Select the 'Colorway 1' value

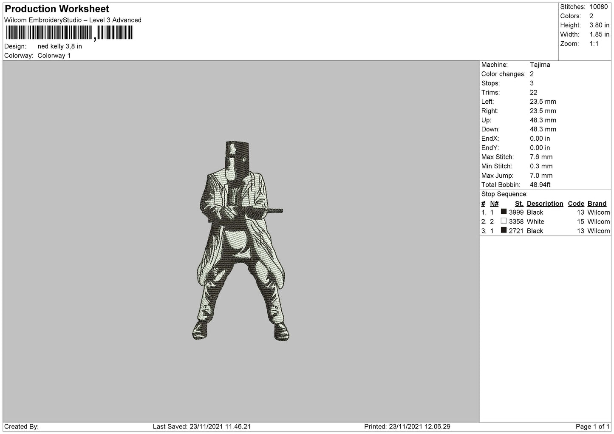(54, 56)
